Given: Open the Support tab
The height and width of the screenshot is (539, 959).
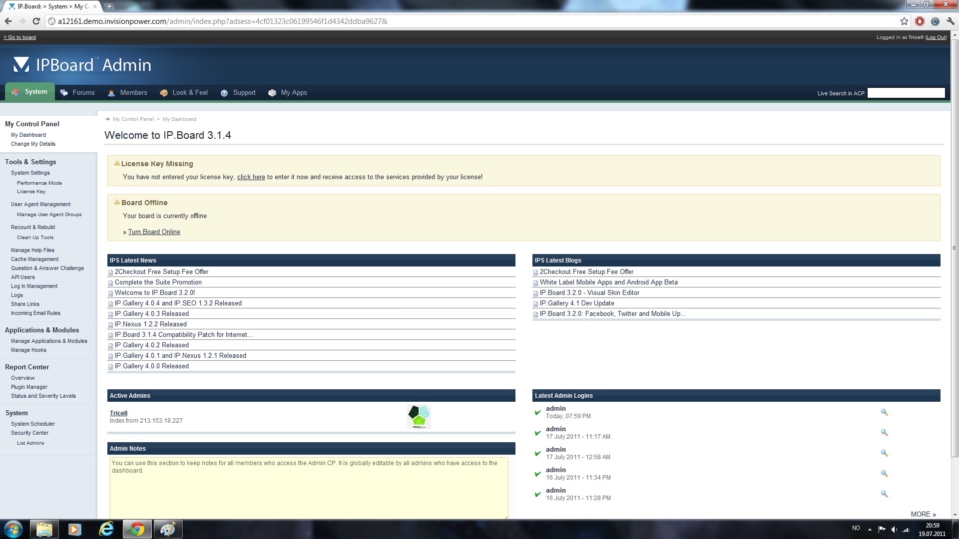Looking at the screenshot, I should tap(238, 93).
